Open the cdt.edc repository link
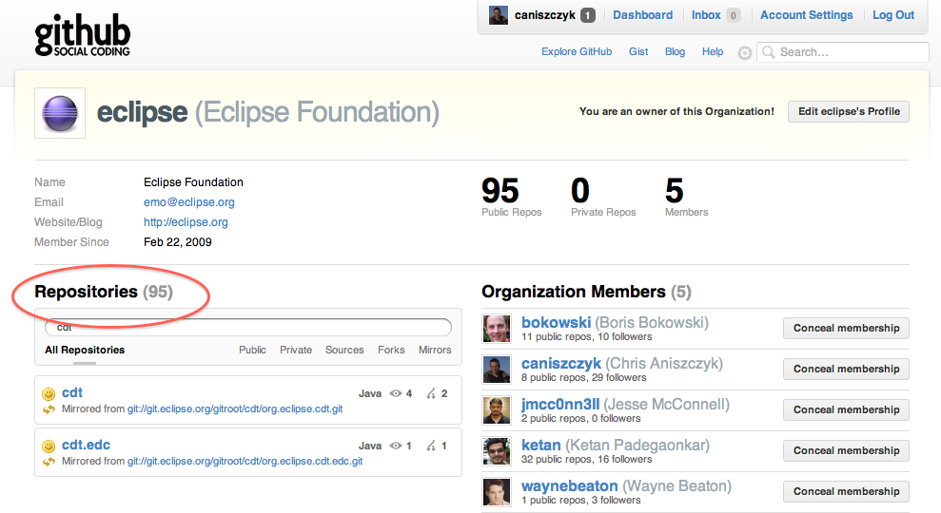The height and width of the screenshot is (513, 941). tap(86, 446)
